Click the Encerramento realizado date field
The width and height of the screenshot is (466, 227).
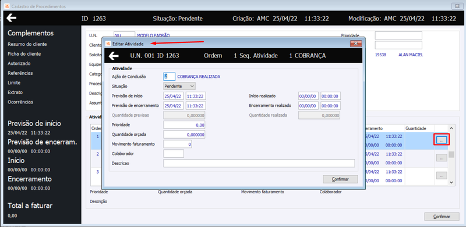click(309, 106)
